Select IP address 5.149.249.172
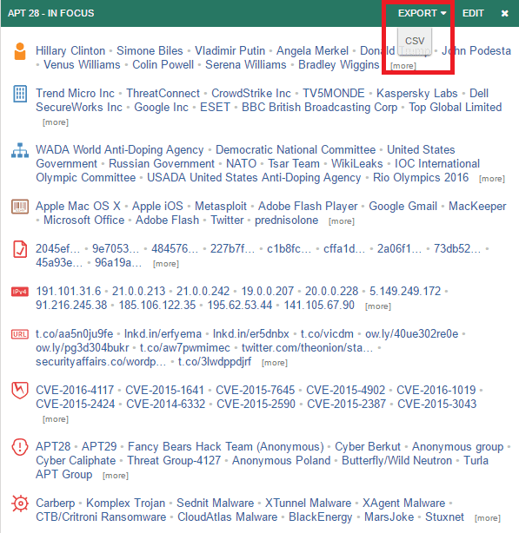This screenshot has height=533, width=519. 405,291
